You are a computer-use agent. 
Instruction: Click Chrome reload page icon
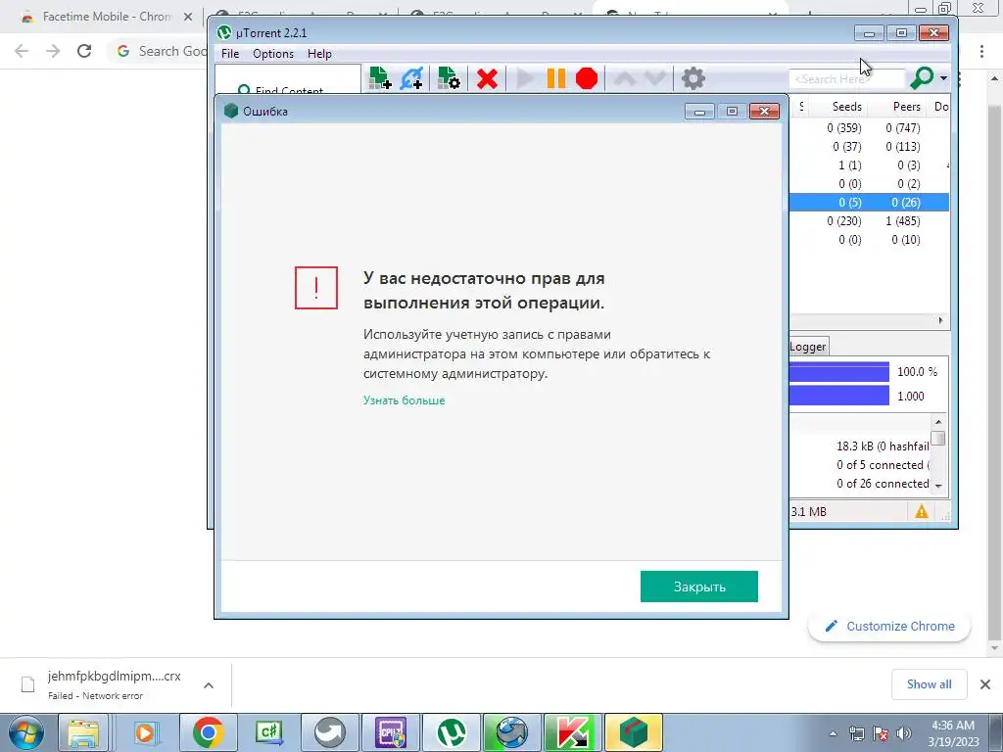tap(84, 51)
